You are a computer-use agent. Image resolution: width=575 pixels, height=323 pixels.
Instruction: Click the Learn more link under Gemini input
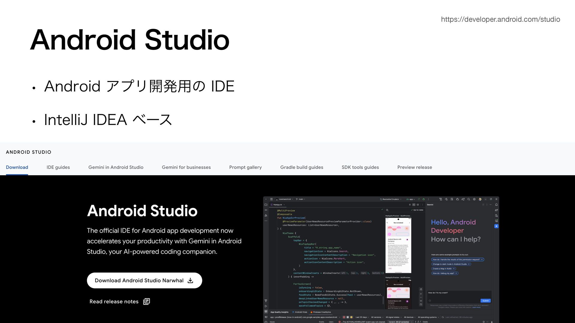(x=476, y=307)
